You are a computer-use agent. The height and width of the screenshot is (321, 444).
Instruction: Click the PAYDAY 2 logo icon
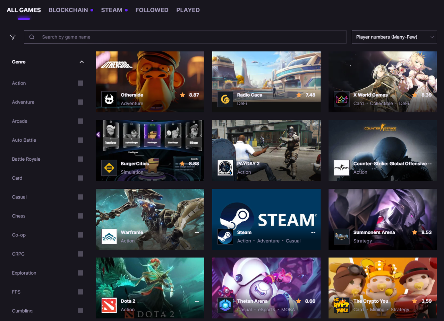225,168
